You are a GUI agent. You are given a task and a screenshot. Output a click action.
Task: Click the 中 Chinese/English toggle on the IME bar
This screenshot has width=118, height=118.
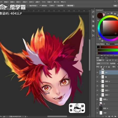click(x=71, y=106)
